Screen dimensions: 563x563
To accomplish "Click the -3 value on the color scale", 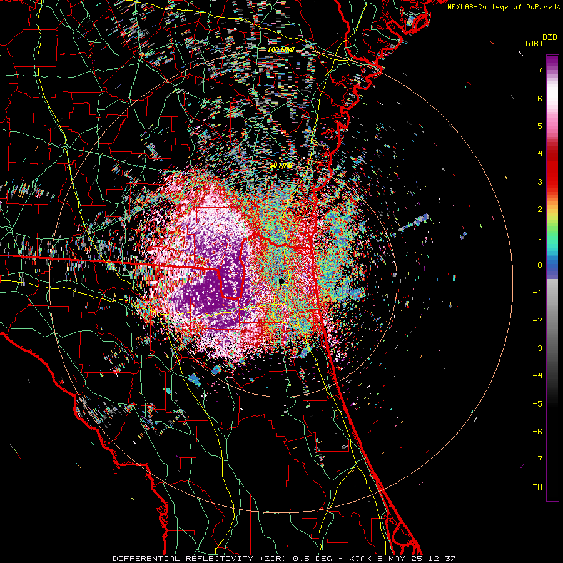I will click(537, 348).
